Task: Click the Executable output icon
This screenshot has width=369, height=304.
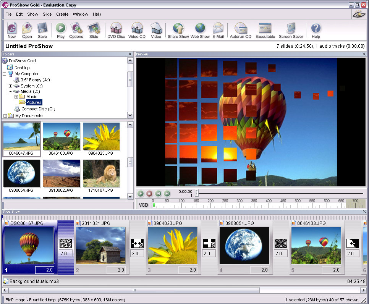Action: coord(265,29)
